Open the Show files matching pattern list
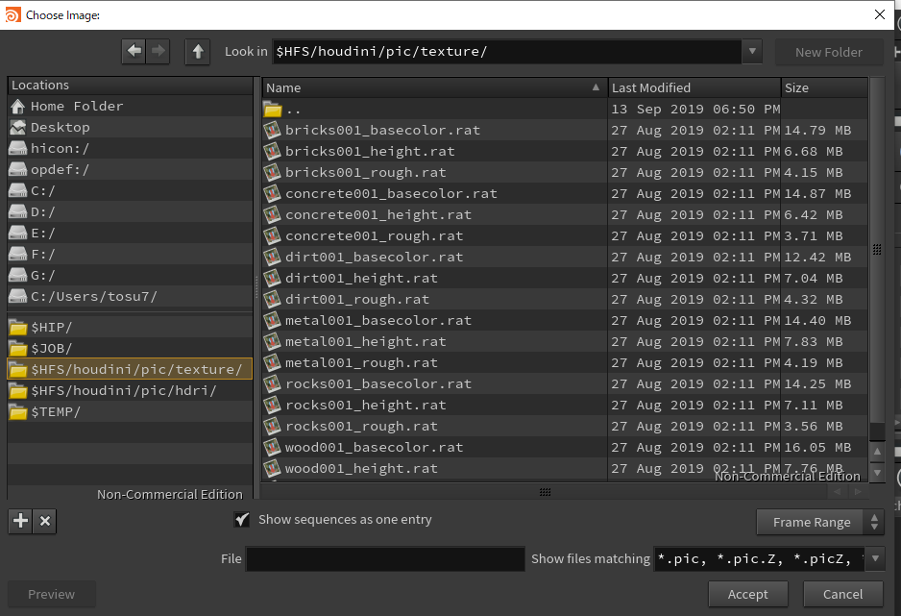The height and width of the screenshot is (616, 901). [768, 558]
